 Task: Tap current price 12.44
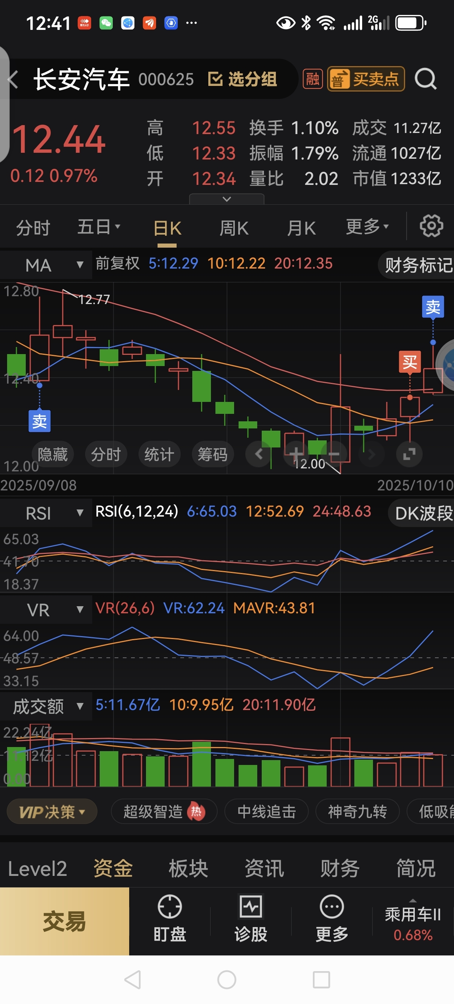click(x=59, y=139)
